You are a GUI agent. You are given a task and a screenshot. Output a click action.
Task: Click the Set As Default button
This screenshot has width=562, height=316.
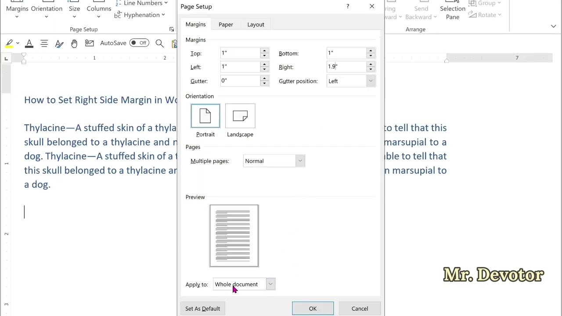point(202,309)
